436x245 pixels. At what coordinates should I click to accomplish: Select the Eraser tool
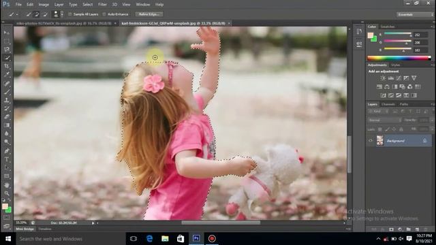[x=7, y=116]
